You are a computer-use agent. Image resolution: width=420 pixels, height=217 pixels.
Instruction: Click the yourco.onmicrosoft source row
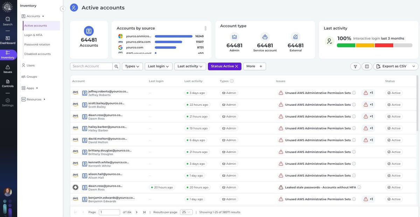pos(161,36)
